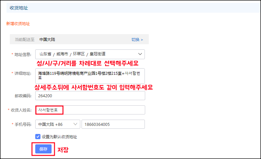Click the phone number field 18660364005

point(113,124)
